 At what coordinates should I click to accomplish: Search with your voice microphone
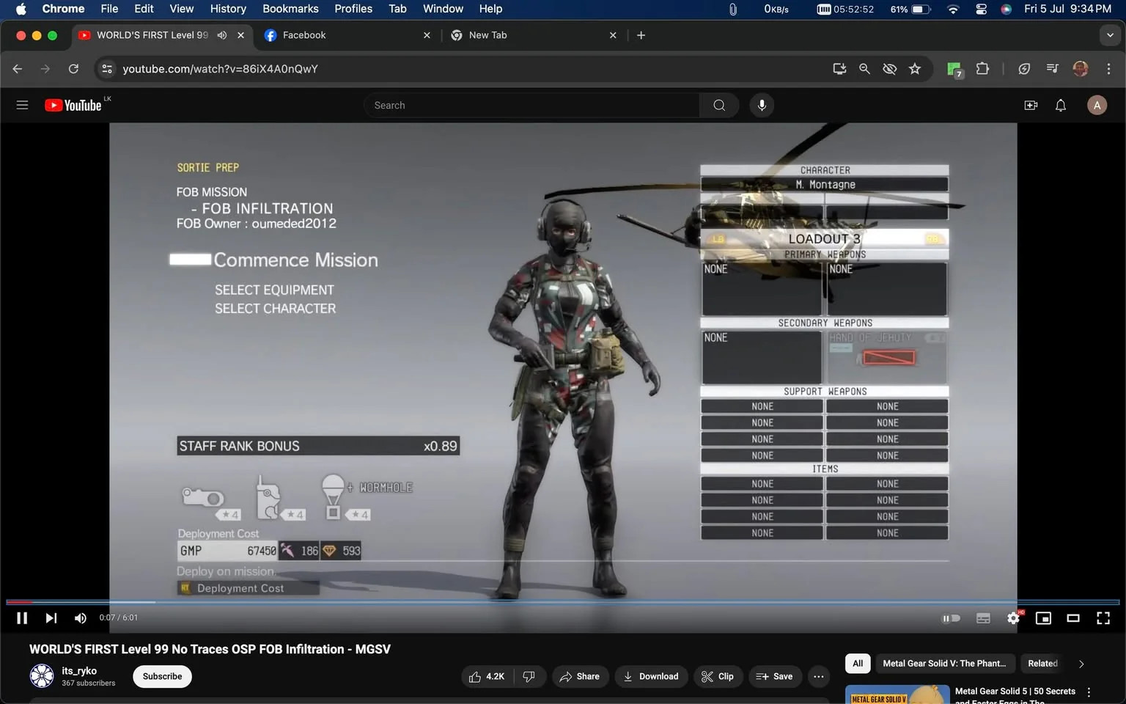[x=762, y=105]
